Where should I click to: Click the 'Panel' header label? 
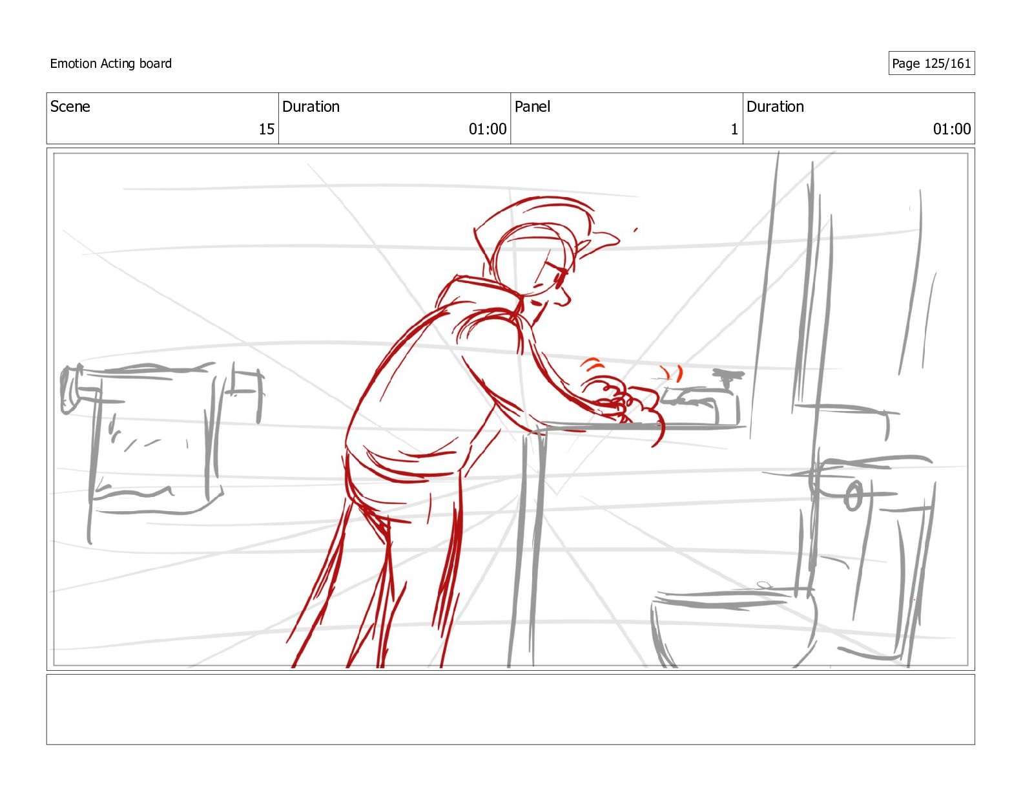[x=532, y=107]
